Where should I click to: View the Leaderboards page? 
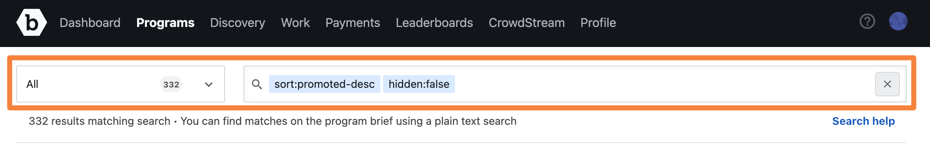(x=434, y=23)
